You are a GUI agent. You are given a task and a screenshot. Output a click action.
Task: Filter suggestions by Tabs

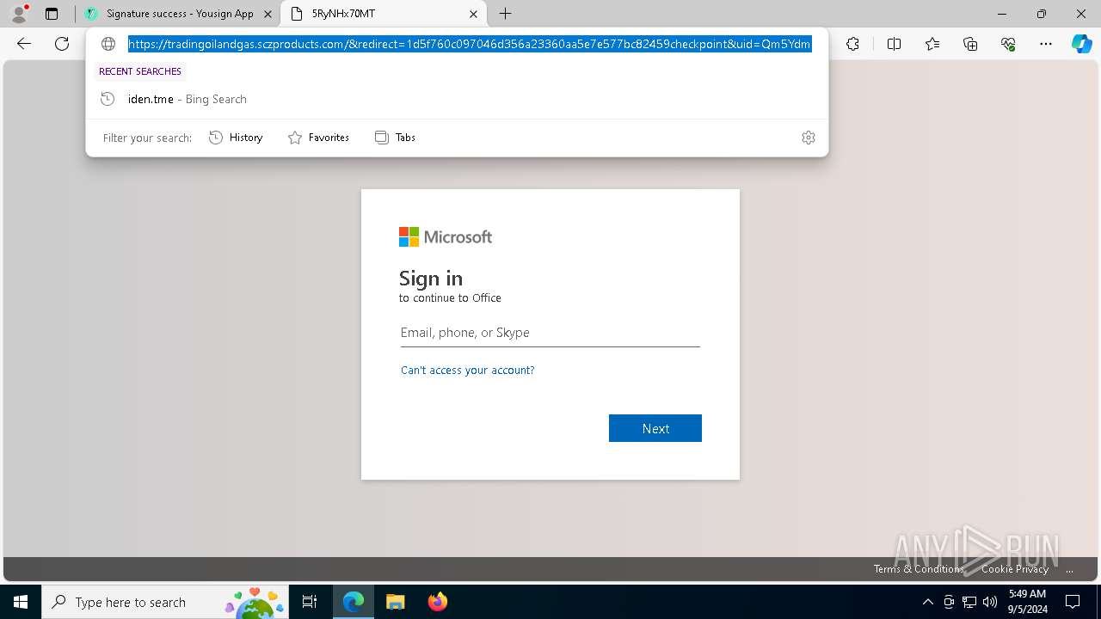pos(395,138)
